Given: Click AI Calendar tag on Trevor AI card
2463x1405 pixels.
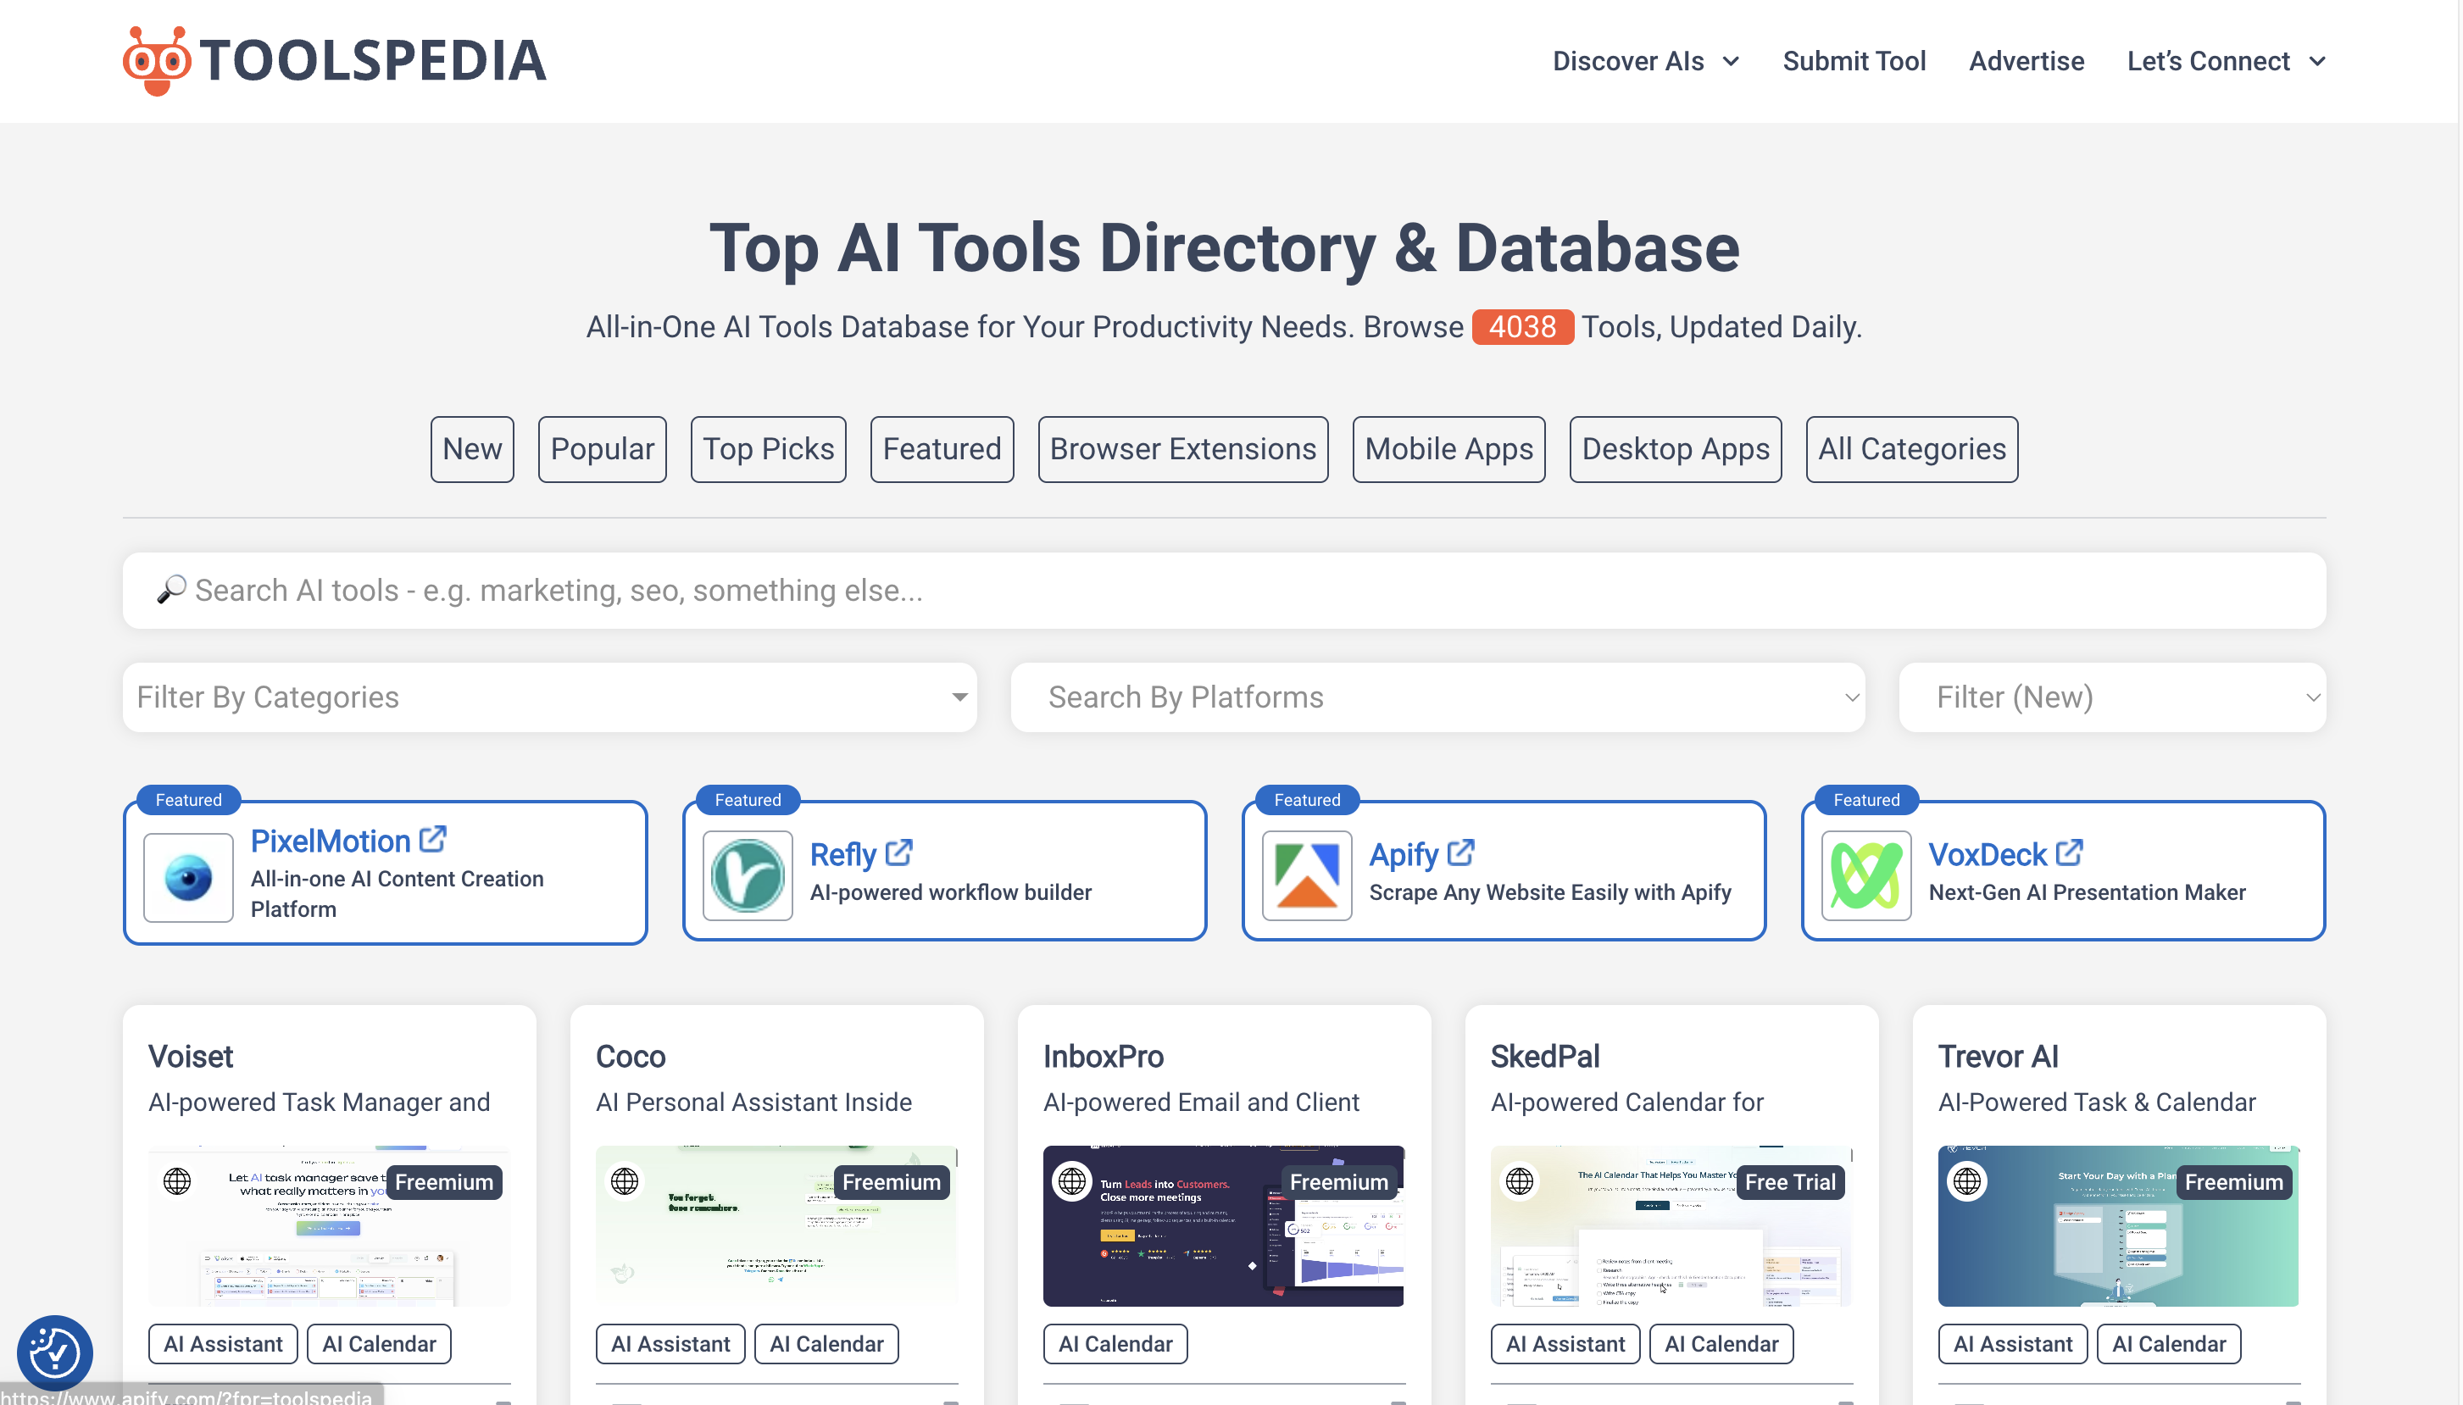Looking at the screenshot, I should click(2169, 1343).
